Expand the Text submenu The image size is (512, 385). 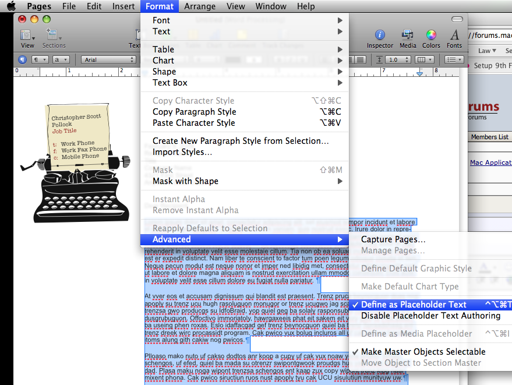245,31
